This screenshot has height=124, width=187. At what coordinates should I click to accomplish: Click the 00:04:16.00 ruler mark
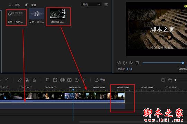pos(51,87)
